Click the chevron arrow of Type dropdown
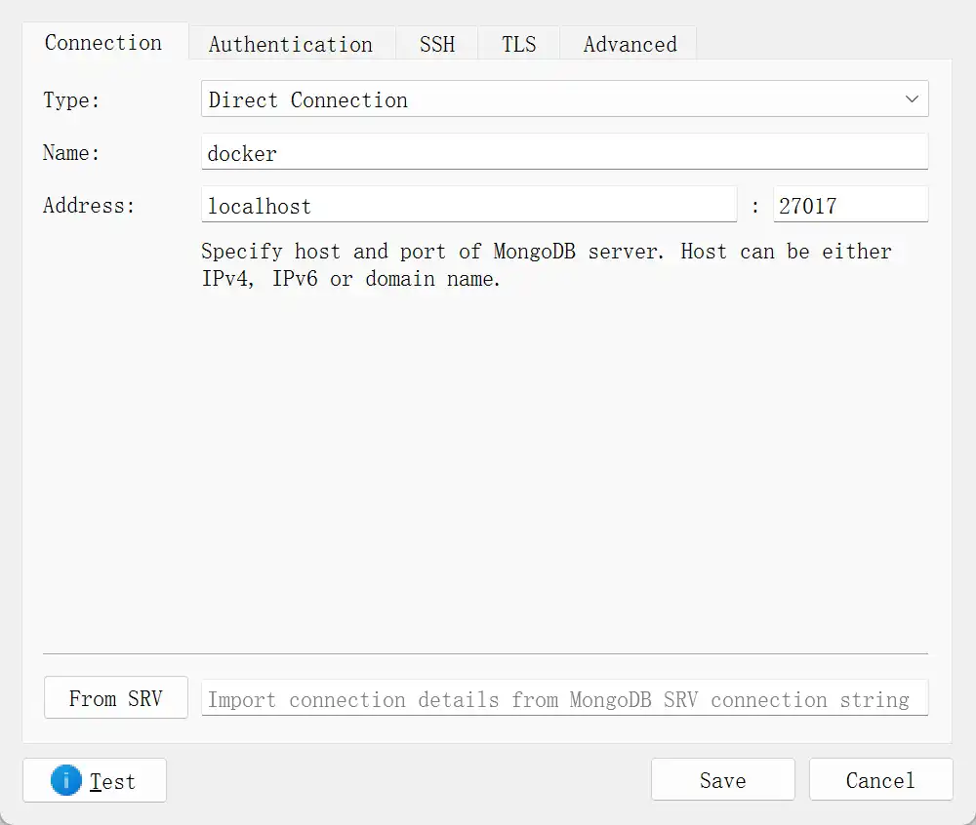The image size is (976, 825). 912,99
